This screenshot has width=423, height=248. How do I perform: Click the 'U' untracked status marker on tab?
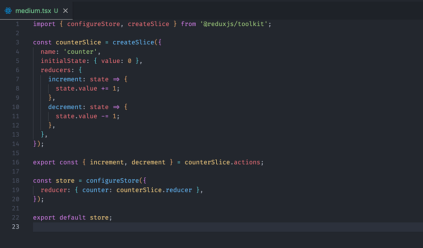pyautogui.click(x=56, y=11)
